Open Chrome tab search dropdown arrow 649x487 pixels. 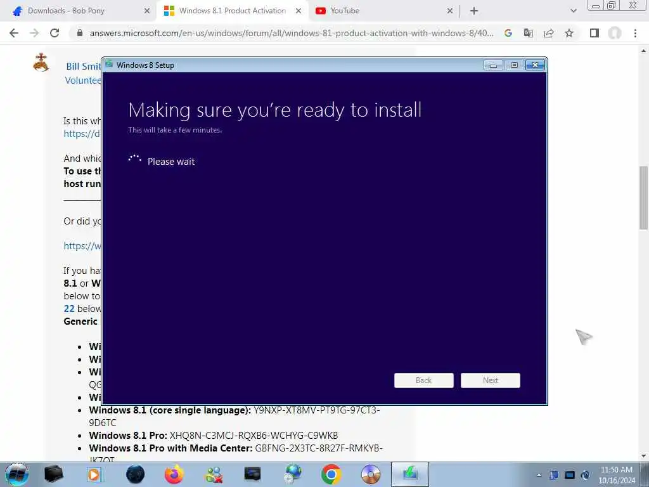click(x=573, y=11)
